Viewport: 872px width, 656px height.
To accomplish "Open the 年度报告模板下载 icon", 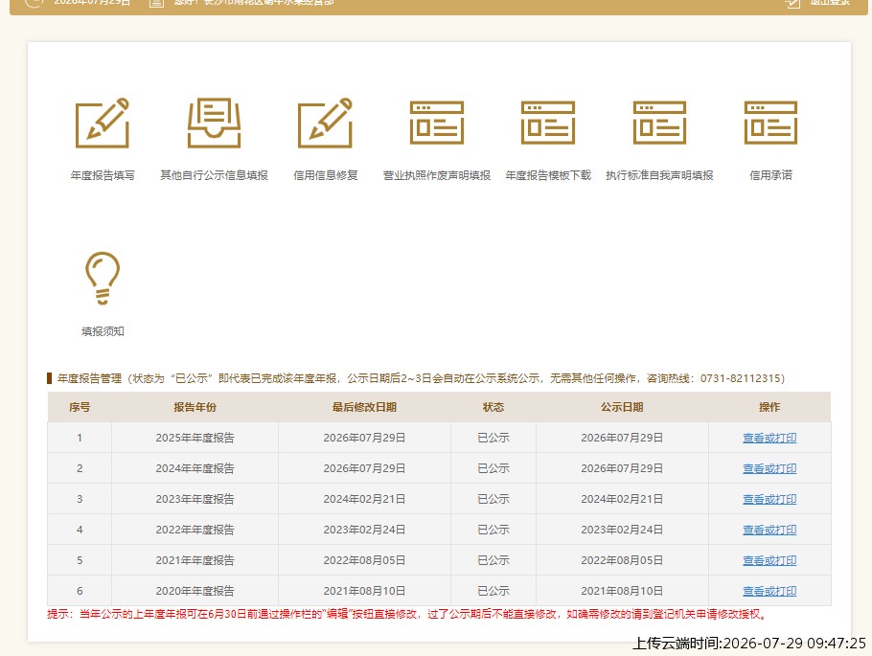I will [x=548, y=123].
